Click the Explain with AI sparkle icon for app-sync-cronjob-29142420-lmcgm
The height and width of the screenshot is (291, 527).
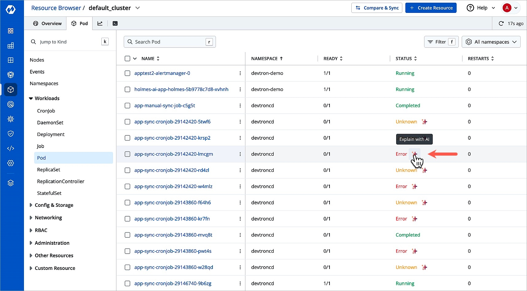(415, 154)
